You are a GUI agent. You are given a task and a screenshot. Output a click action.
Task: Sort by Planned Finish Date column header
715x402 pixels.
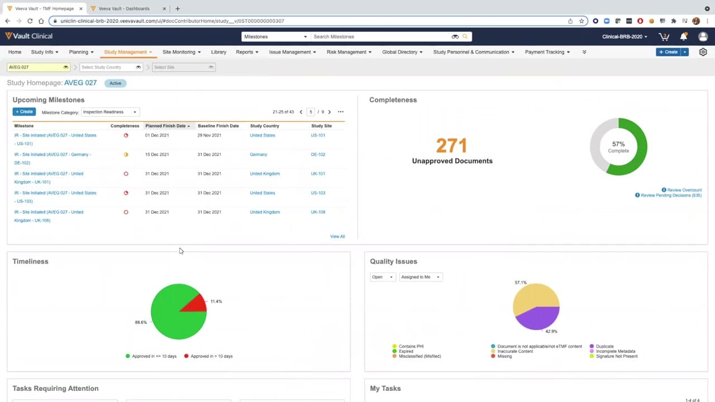pyautogui.click(x=168, y=126)
